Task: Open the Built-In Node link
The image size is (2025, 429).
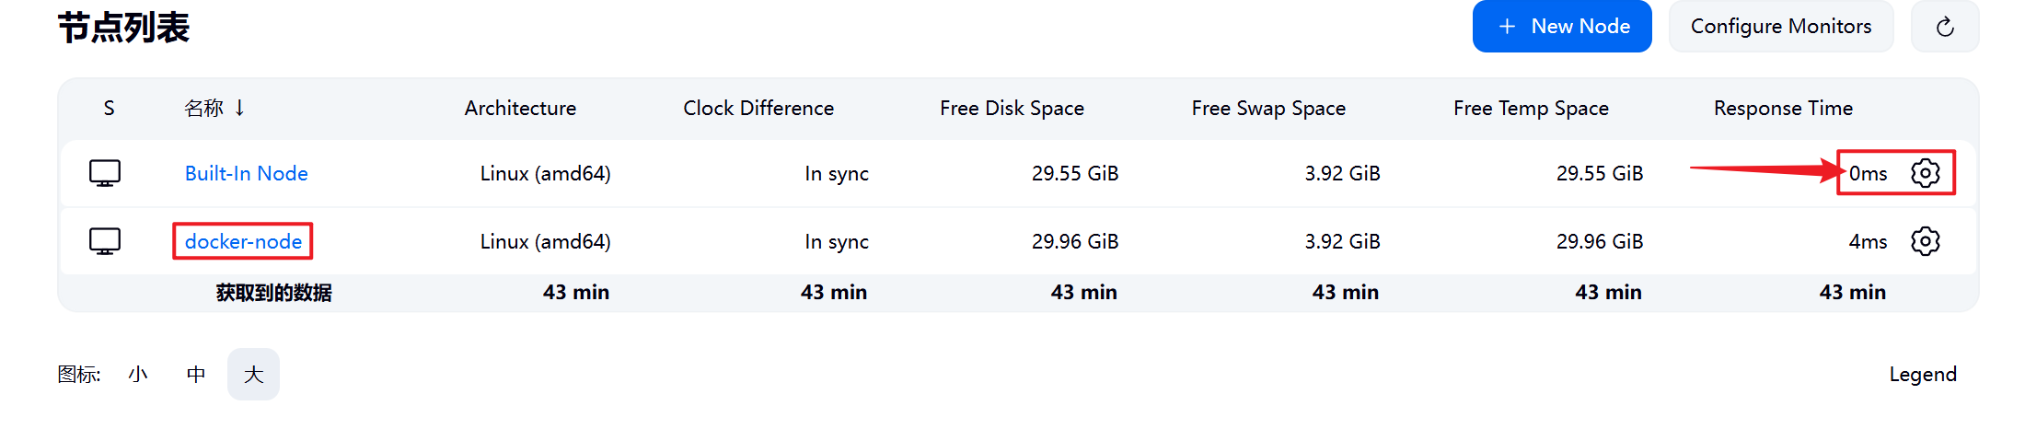Action: point(246,173)
